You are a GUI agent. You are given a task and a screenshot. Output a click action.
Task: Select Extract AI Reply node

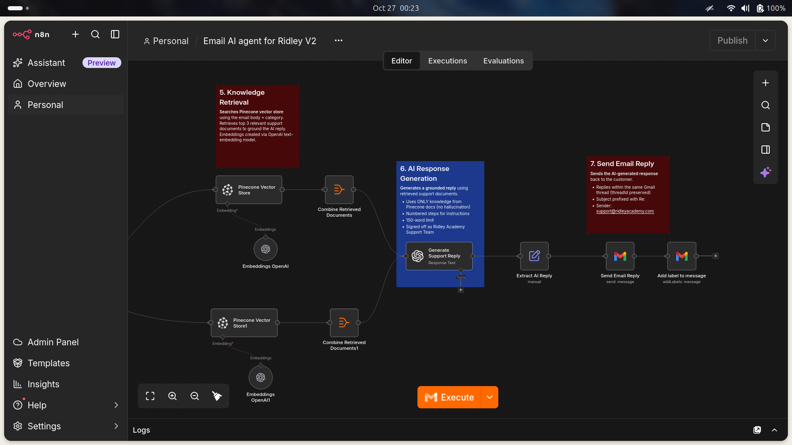click(534, 256)
